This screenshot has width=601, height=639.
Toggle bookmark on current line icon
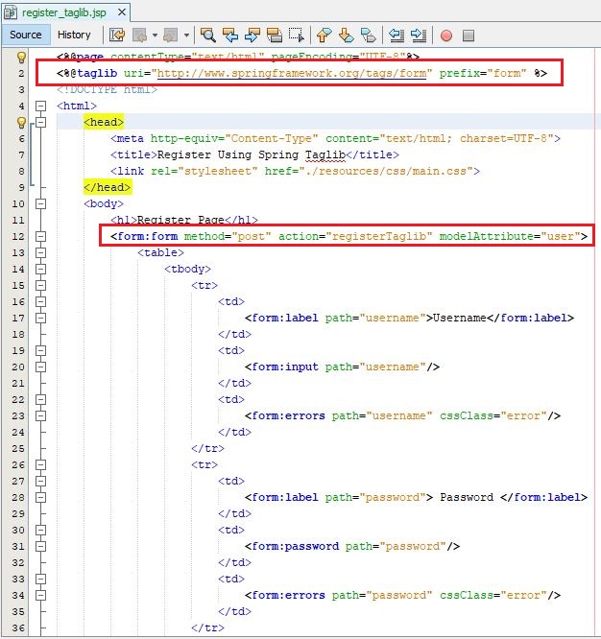368,35
